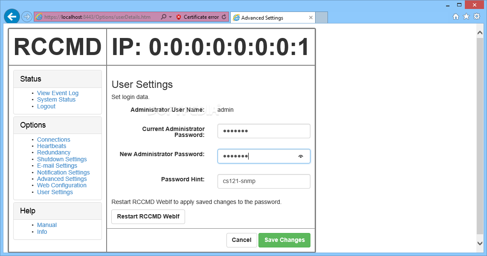Open the Connections options page
Screen dimensions: 487x256
(x=54, y=140)
